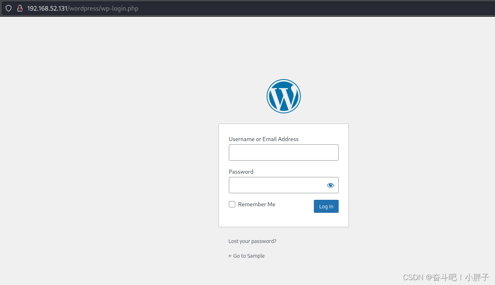The image size is (495, 285).
Task: Click the Log In button
Action: 326,206
